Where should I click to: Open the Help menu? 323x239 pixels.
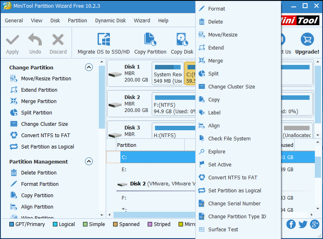(x=163, y=21)
